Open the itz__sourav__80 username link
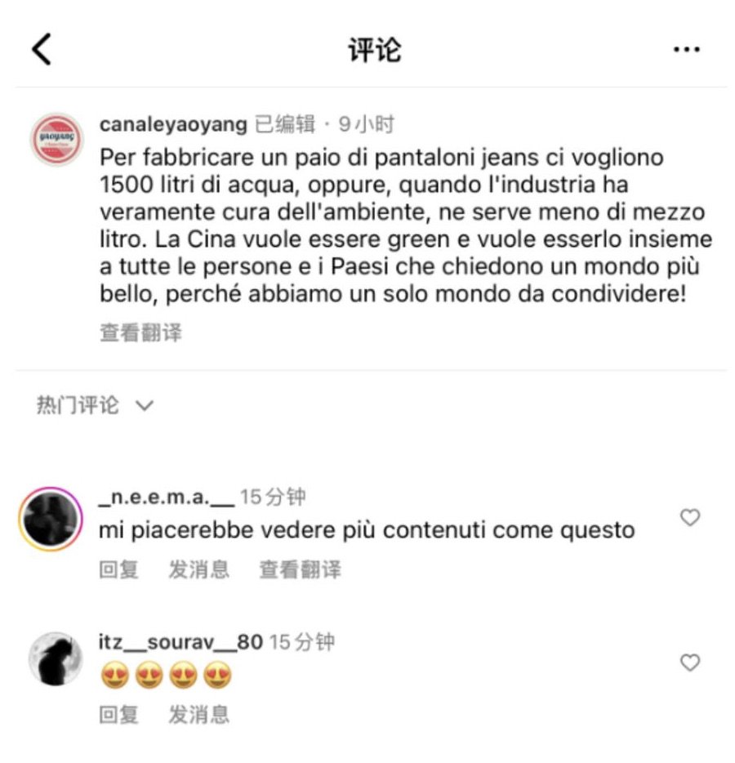The width and height of the screenshot is (735, 763). click(181, 642)
